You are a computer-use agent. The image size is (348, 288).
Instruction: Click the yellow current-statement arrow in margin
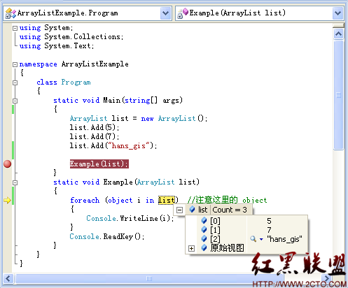pos(7,200)
